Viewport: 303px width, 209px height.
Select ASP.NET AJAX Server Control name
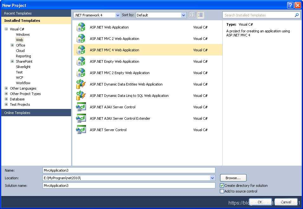pyautogui.click(x=112, y=107)
